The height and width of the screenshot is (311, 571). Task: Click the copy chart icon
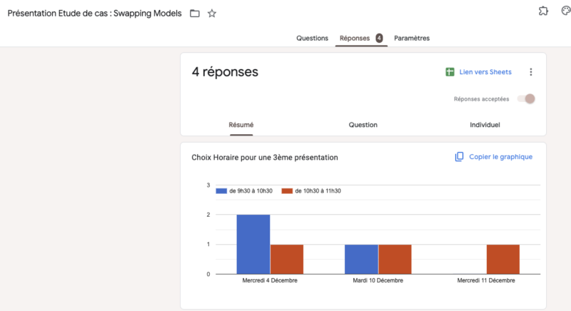460,157
